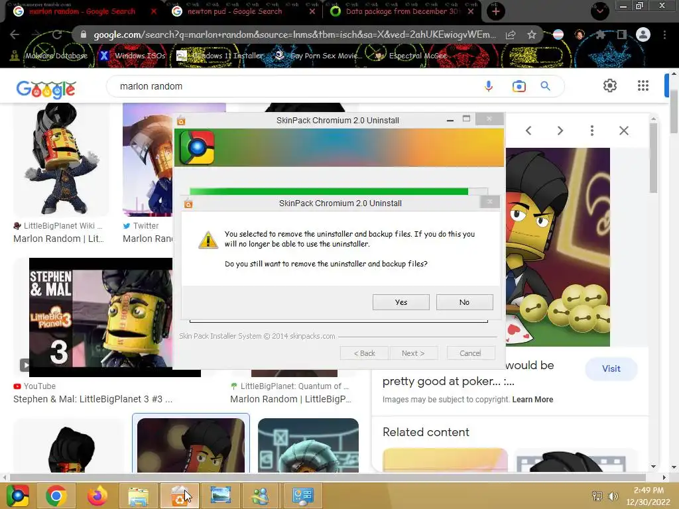Image resolution: width=679 pixels, height=509 pixels.
Task: Switch to the marlon random search tab
Action: [x=82, y=12]
